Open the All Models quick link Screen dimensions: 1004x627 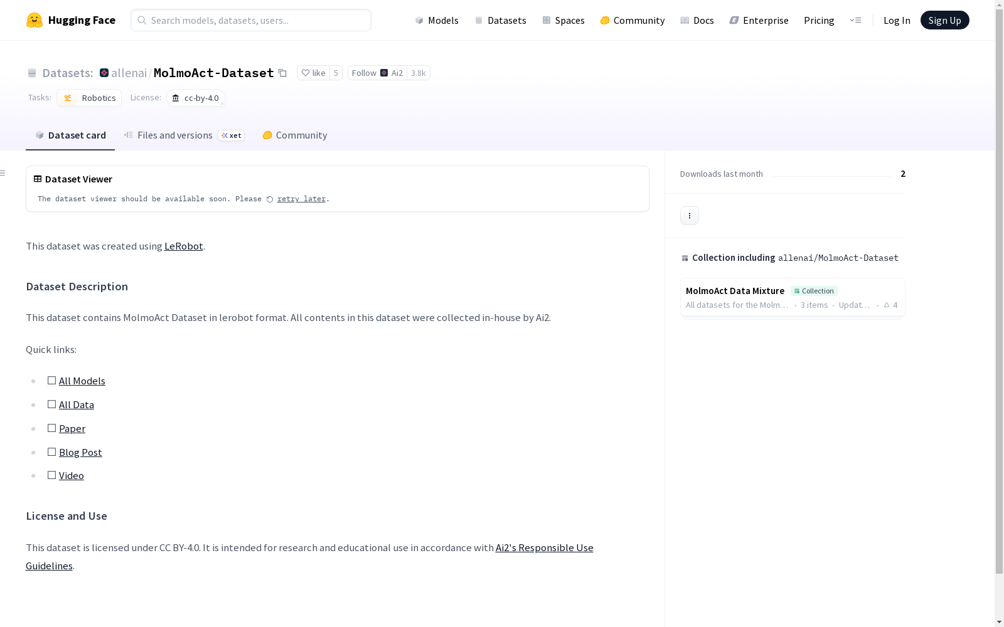click(x=82, y=381)
